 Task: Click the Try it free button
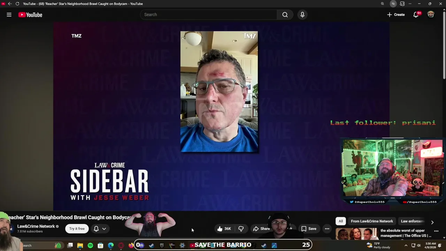(x=77, y=229)
